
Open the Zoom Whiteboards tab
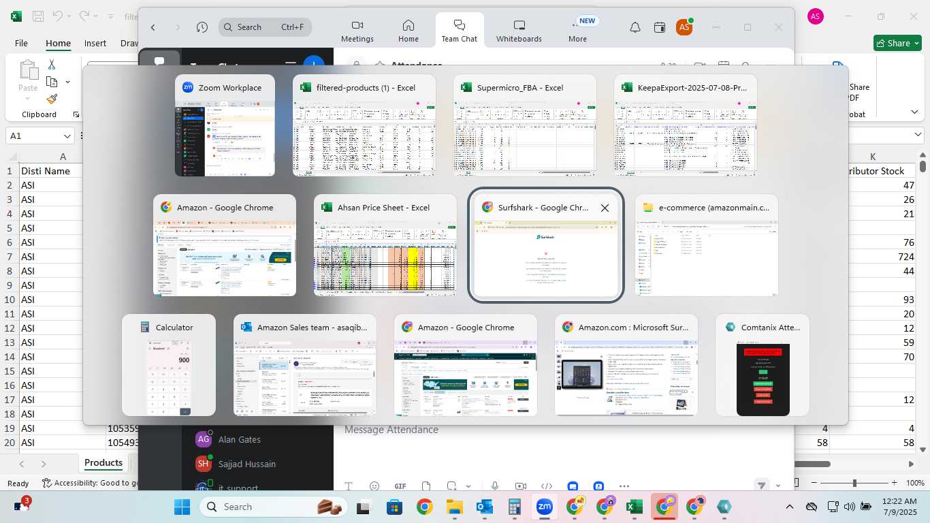click(x=519, y=31)
